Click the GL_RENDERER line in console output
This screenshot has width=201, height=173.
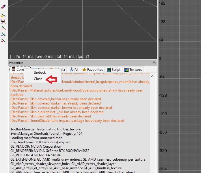(x=50, y=151)
